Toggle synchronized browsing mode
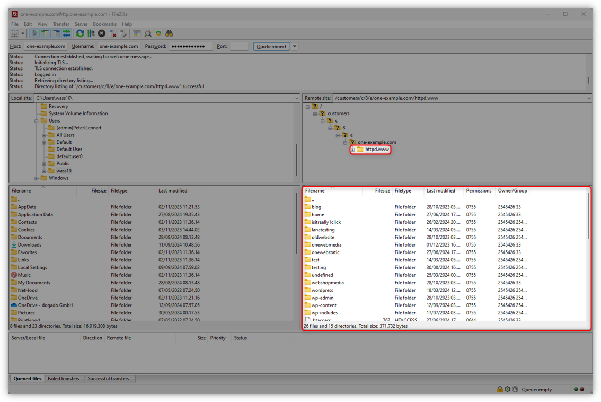Image resolution: width=601 pixels, height=402 pixels. [158, 33]
